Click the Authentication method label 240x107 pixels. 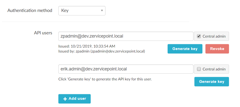point(30,10)
